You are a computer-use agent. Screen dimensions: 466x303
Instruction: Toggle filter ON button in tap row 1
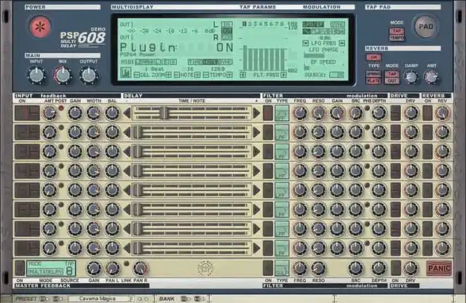point(268,113)
